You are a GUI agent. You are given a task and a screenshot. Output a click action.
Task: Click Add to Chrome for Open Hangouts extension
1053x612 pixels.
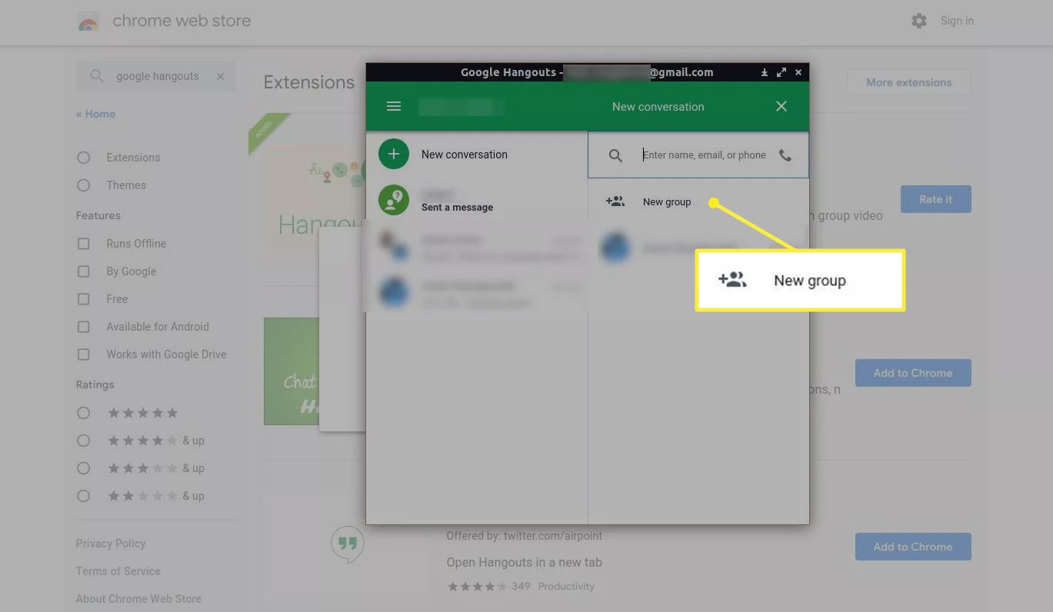coord(913,547)
